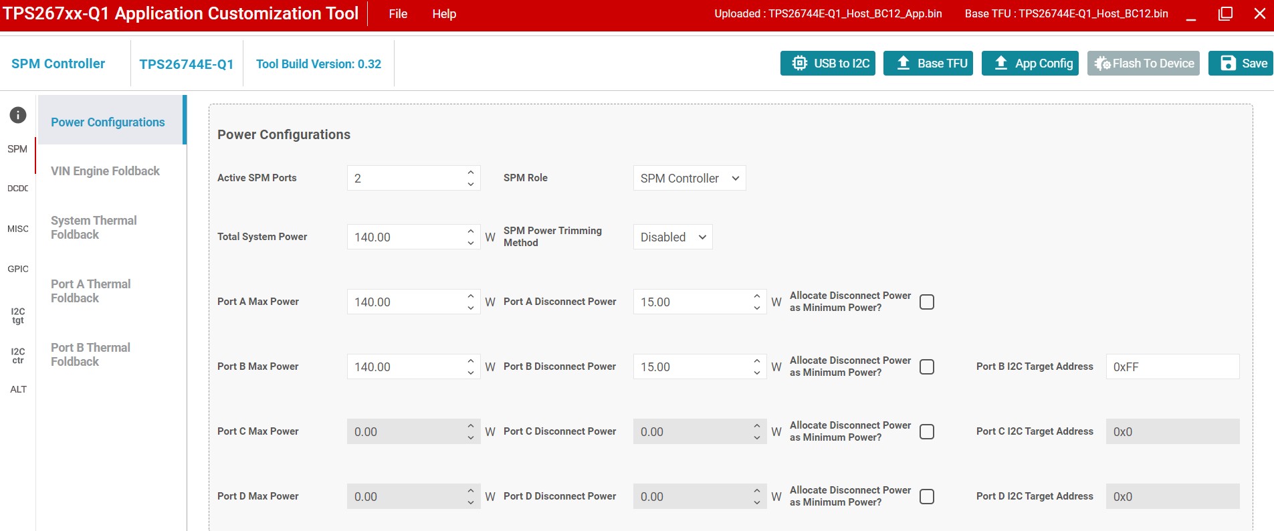The height and width of the screenshot is (531, 1274).
Task: Open VIN Engine Foldback page
Action: point(105,171)
